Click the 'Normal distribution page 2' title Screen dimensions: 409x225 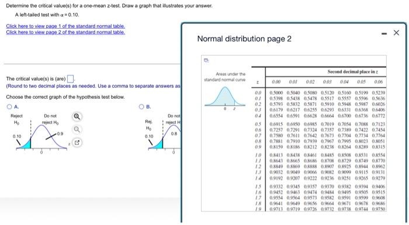(244, 39)
